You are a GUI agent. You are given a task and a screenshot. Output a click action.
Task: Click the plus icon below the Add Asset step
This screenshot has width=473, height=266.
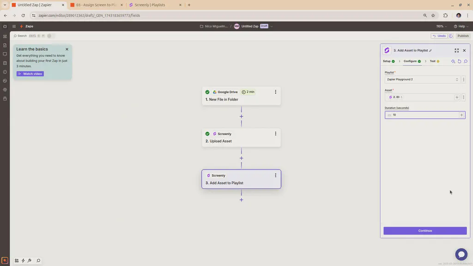[x=241, y=199]
